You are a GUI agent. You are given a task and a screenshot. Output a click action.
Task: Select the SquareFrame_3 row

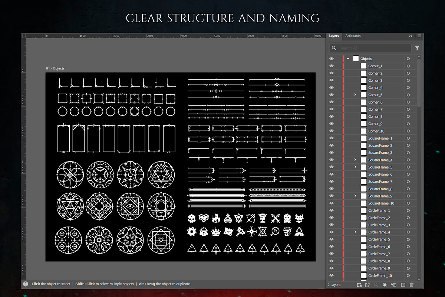pos(372,153)
